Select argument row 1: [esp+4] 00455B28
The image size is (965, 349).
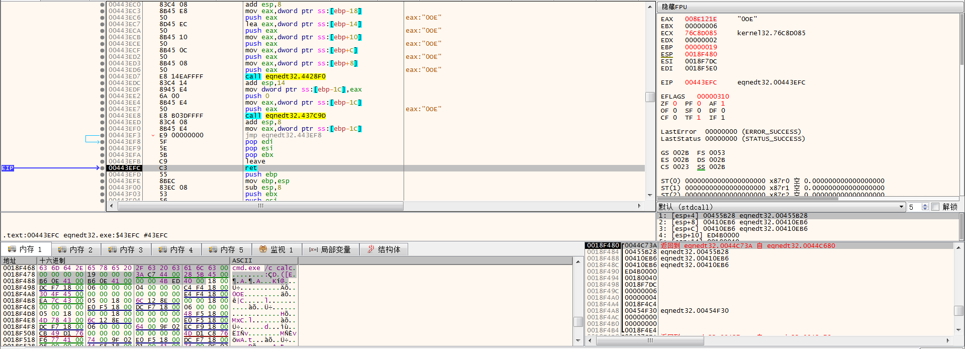point(808,216)
